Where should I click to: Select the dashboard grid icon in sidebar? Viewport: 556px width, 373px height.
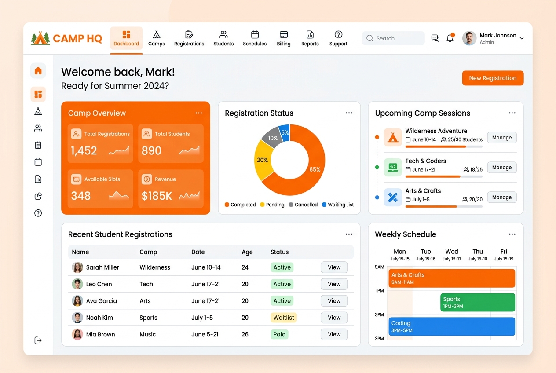pyautogui.click(x=38, y=94)
